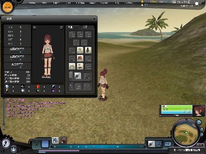Viewport: 206px width, 154px height.
Task: Close the equipment window
Action: (x=94, y=19)
